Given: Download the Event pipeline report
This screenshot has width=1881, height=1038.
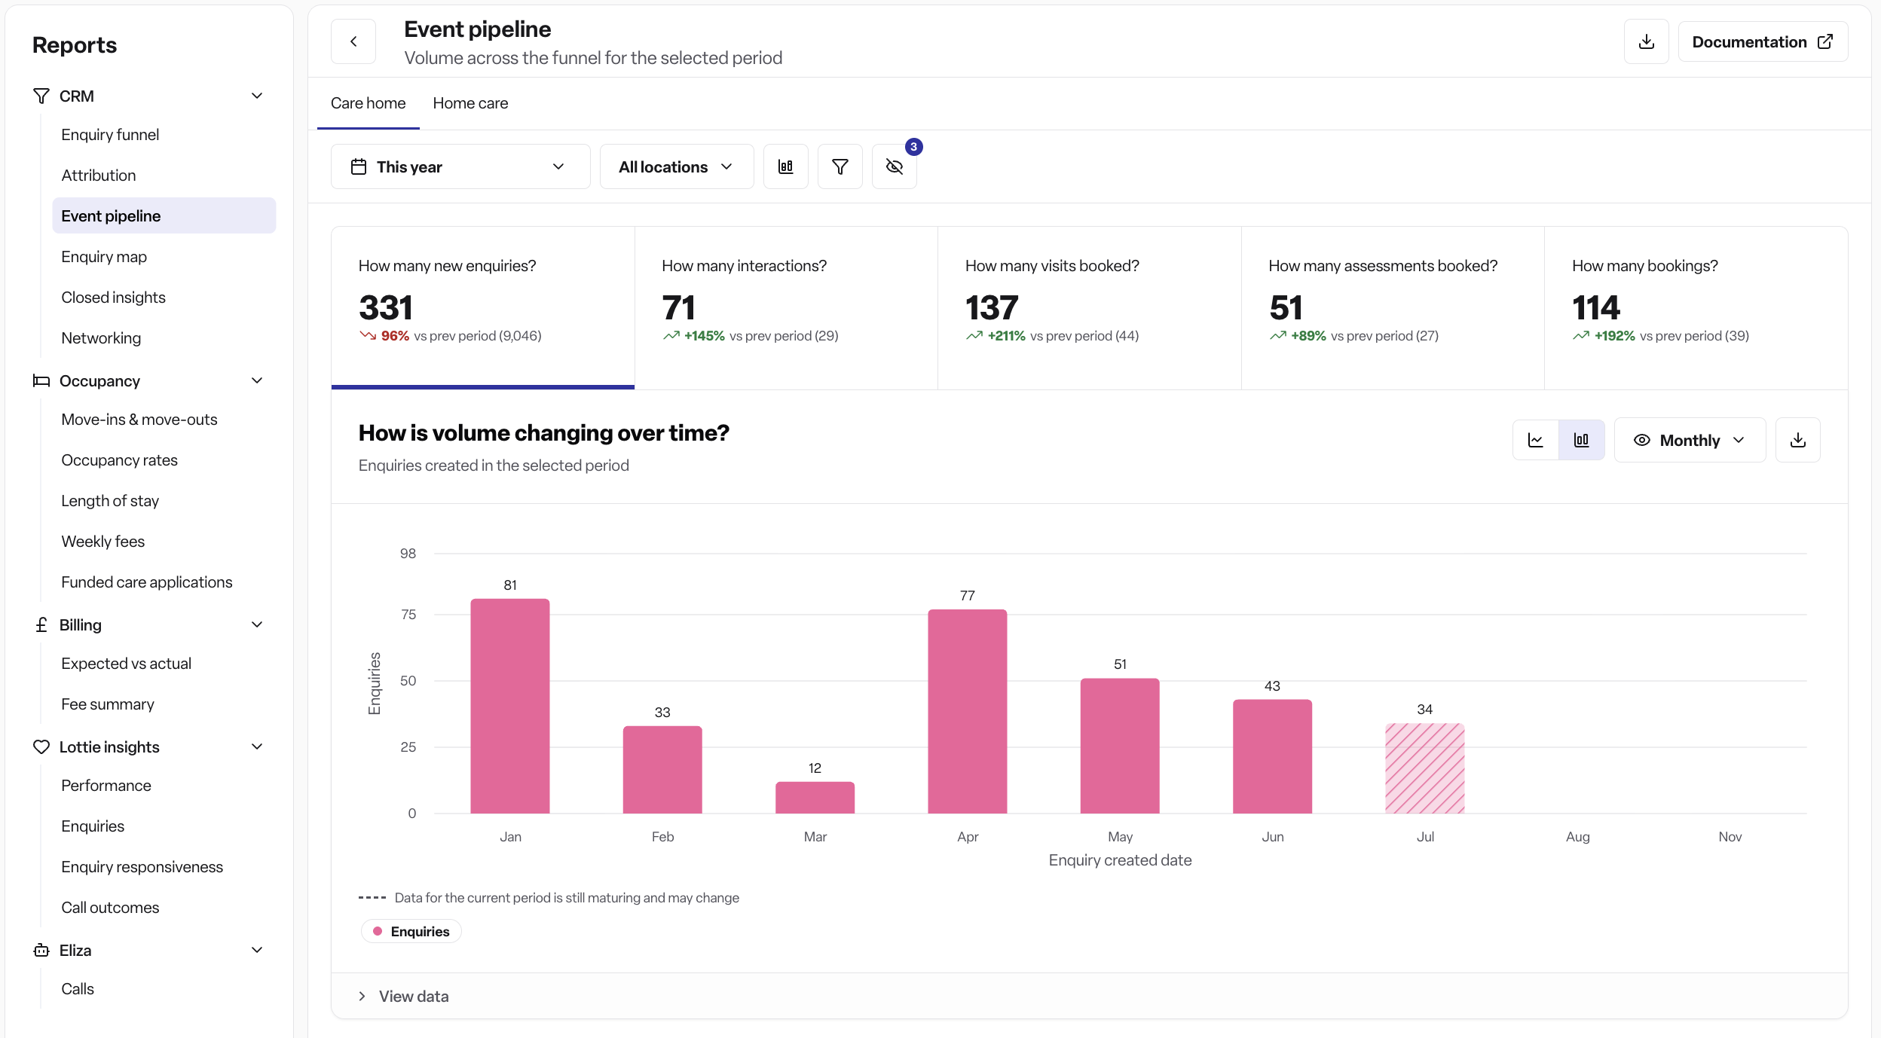Looking at the screenshot, I should coord(1647,41).
